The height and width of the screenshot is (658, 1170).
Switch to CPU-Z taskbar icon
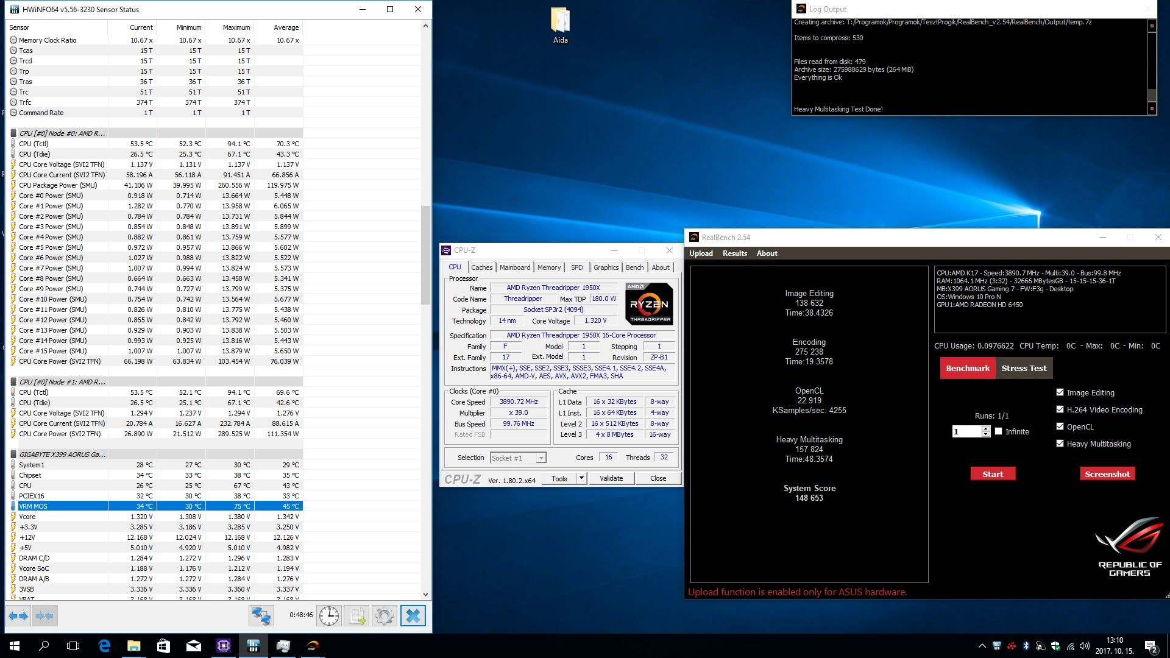pyautogui.click(x=223, y=646)
